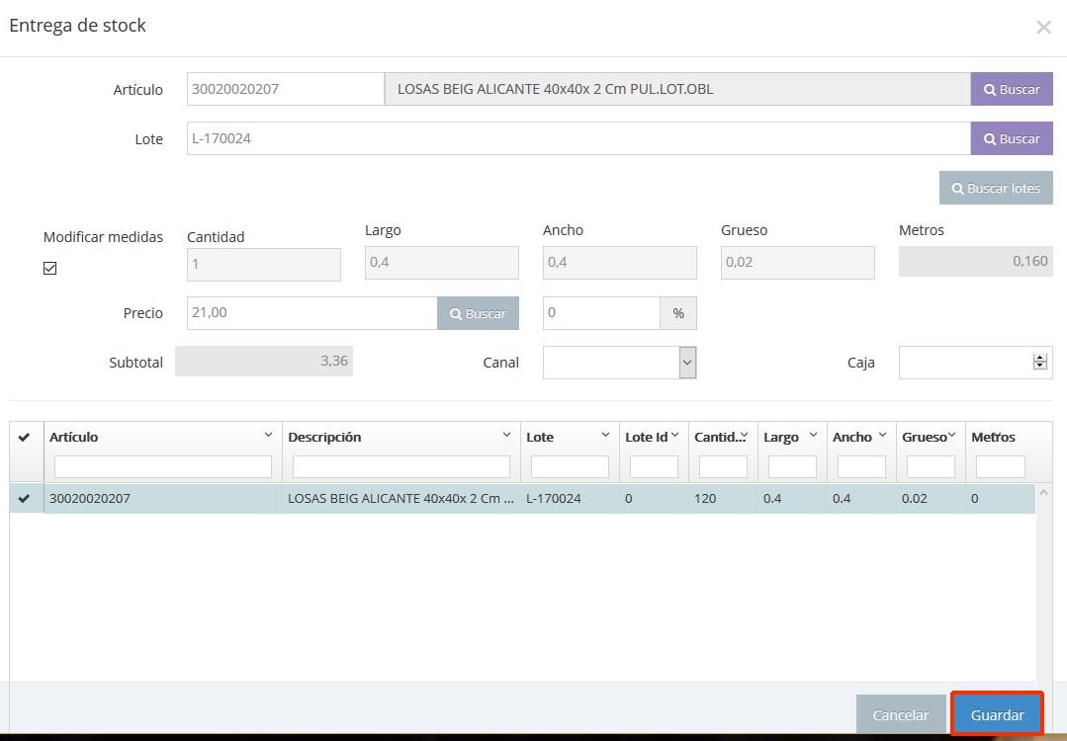Viewport: 1067px width, 741px height.
Task: Toggle row checkmark for article 30020020207
Action: point(25,498)
